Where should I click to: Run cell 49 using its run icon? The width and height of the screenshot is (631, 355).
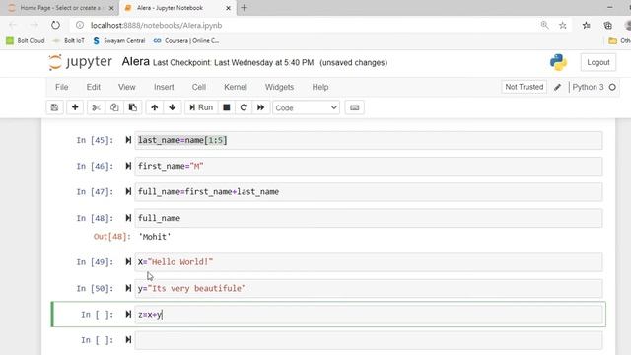point(128,262)
